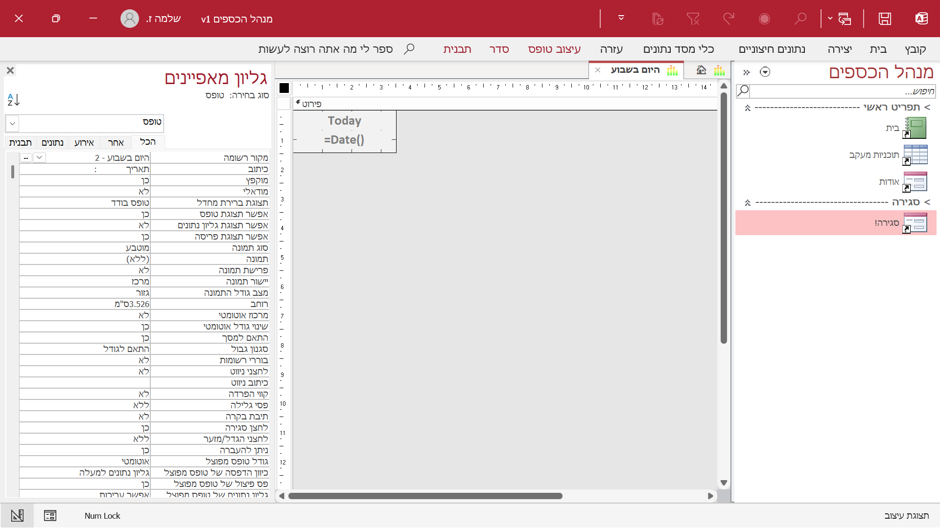The image size is (940, 528).
Task: Click the מקור רשומה builder ellipsis button
Action: (x=26, y=157)
